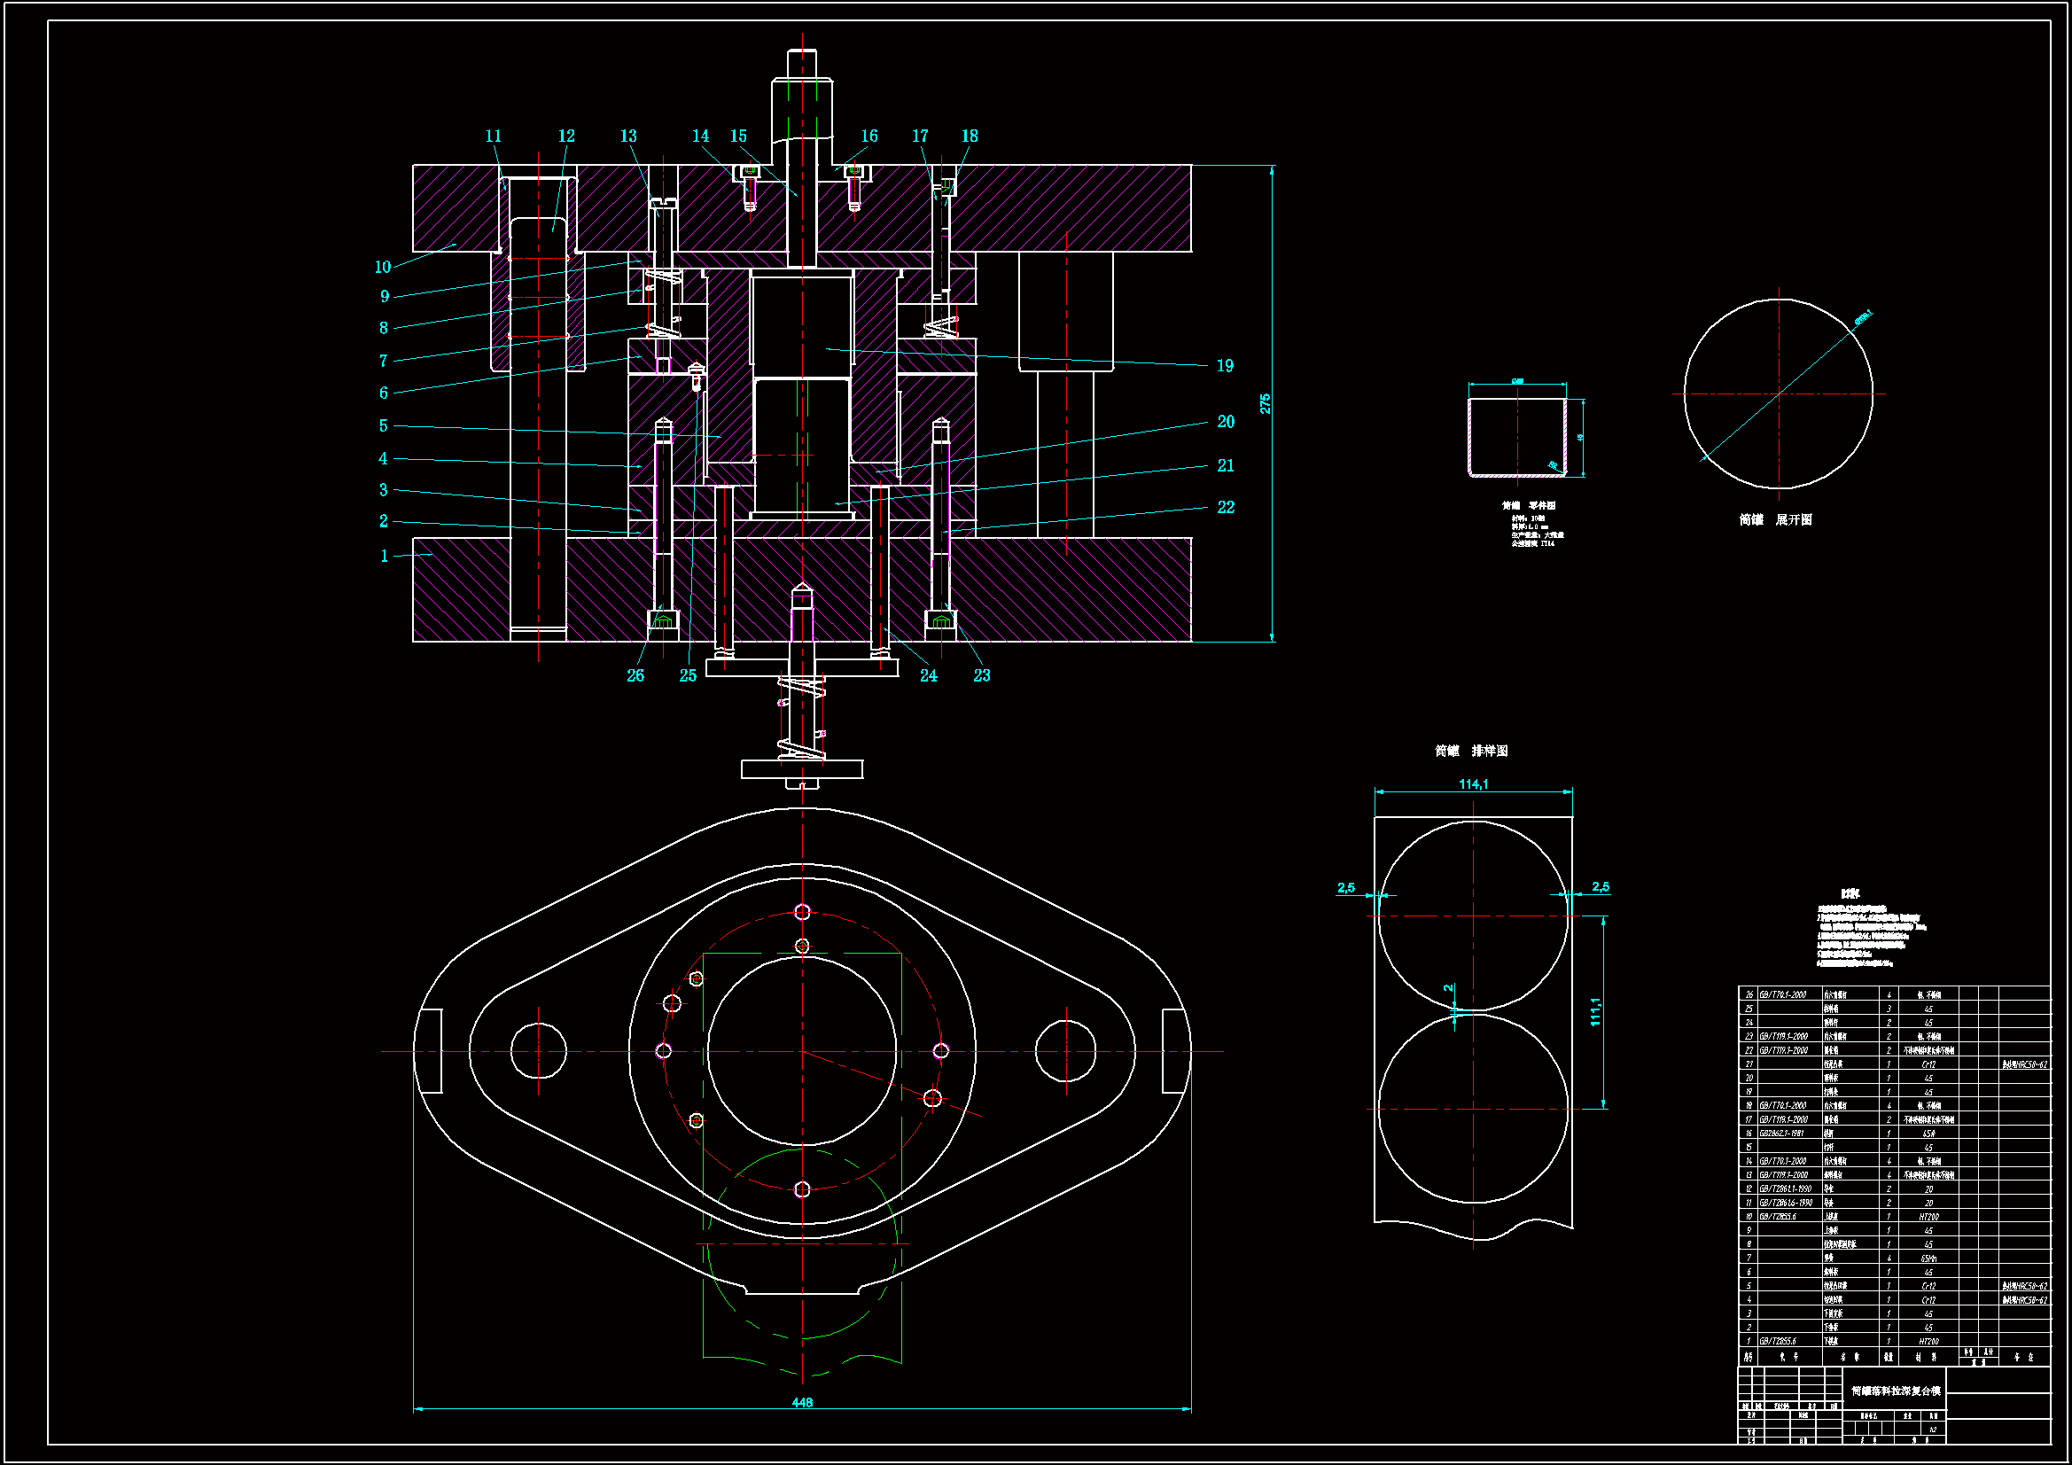Select part callout number 5
The width and height of the screenshot is (2072, 1465).
384,426
